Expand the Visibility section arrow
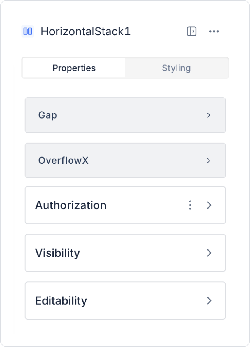The width and height of the screenshot is (250, 347). point(209,253)
